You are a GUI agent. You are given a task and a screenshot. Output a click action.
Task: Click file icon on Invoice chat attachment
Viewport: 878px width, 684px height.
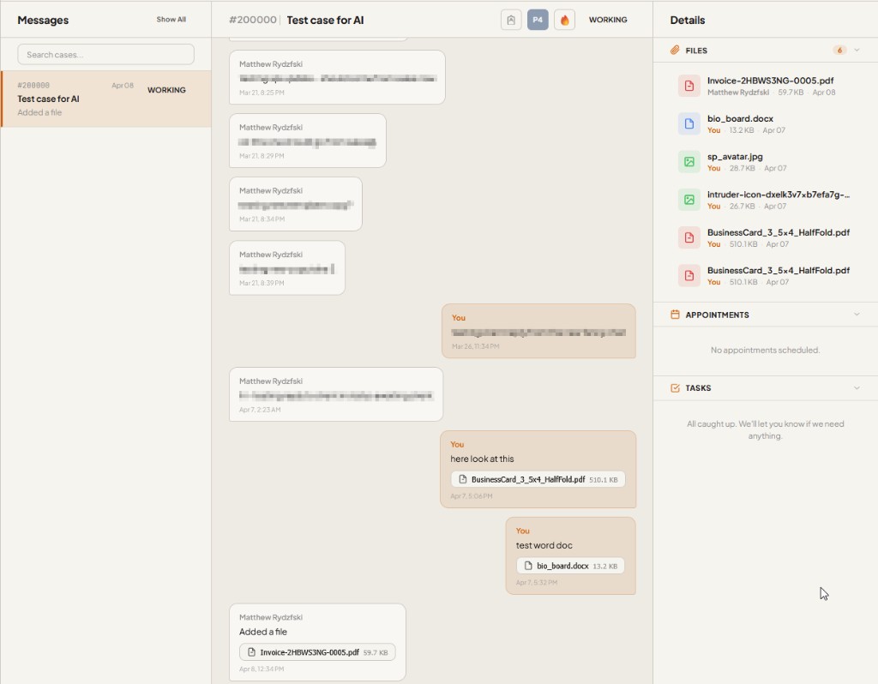(251, 652)
